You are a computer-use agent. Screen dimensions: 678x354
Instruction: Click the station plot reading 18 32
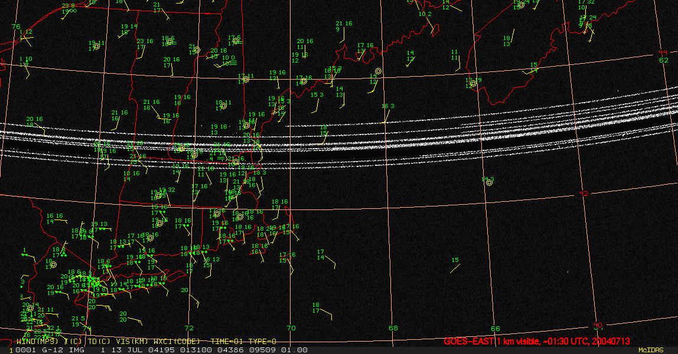167,190
